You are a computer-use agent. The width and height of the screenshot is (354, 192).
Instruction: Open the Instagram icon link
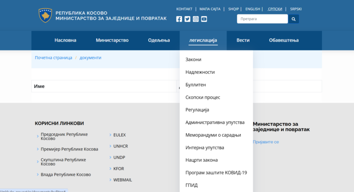click(196, 19)
